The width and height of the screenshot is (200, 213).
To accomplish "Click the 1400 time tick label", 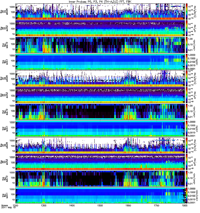I will coord(72,205).
